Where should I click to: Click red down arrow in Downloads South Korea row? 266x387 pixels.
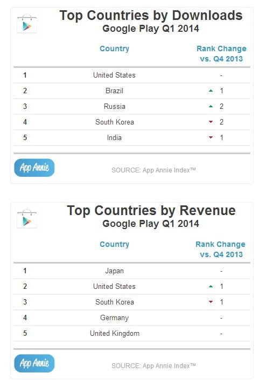pos(211,122)
